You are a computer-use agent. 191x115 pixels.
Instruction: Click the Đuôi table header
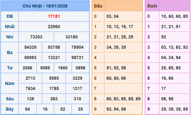(152, 6)
